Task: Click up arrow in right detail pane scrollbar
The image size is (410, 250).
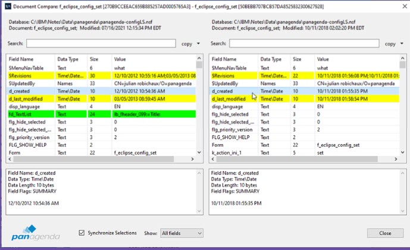Action: [402, 173]
